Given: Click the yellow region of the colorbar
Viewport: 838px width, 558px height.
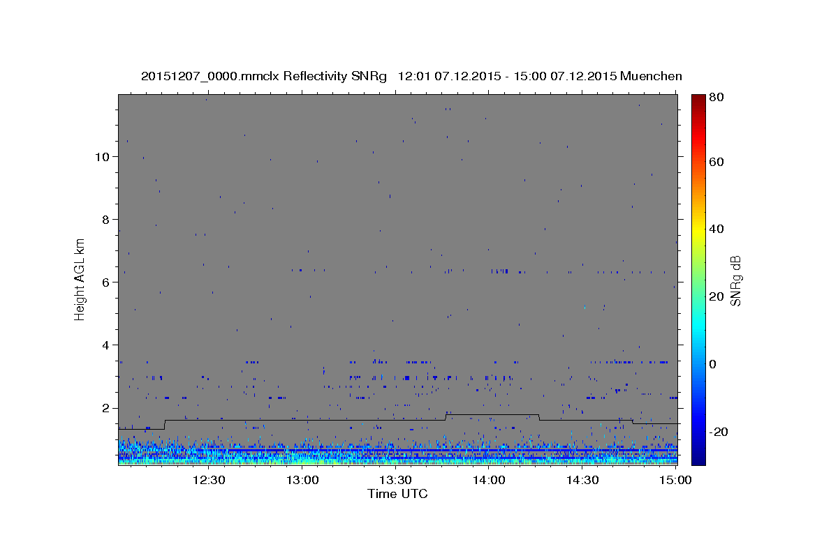Looking at the screenshot, I should tap(698, 229).
